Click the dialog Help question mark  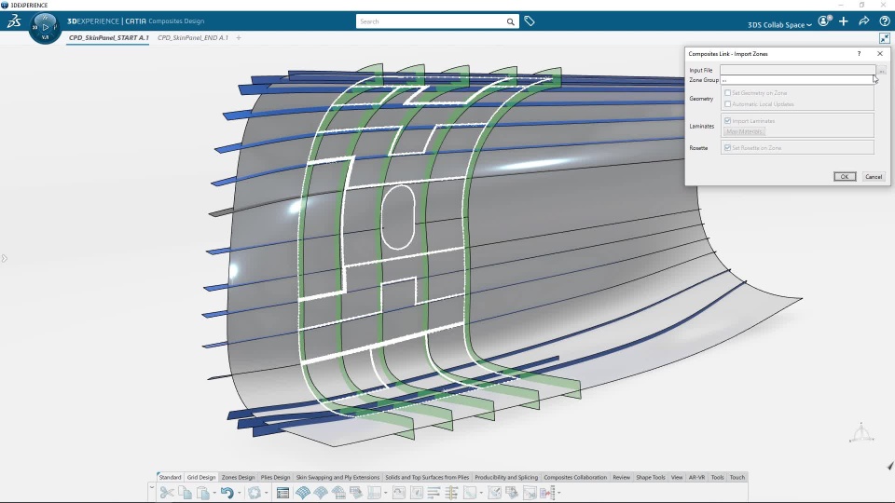(859, 54)
